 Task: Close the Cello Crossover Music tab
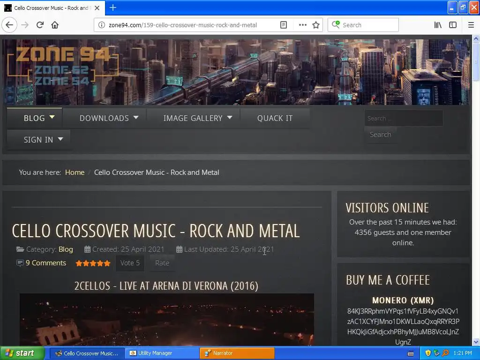[x=97, y=8]
